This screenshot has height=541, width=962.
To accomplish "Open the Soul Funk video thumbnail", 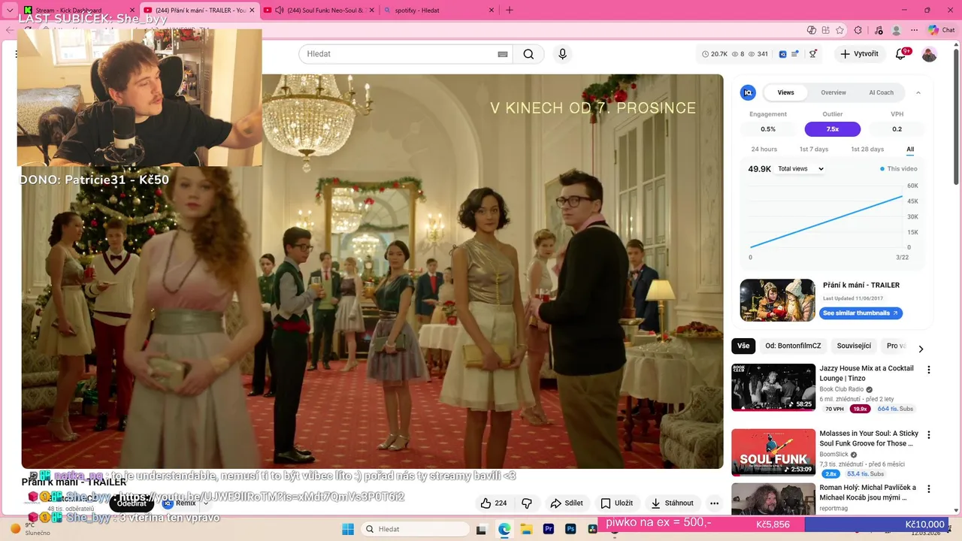I will coord(773,452).
